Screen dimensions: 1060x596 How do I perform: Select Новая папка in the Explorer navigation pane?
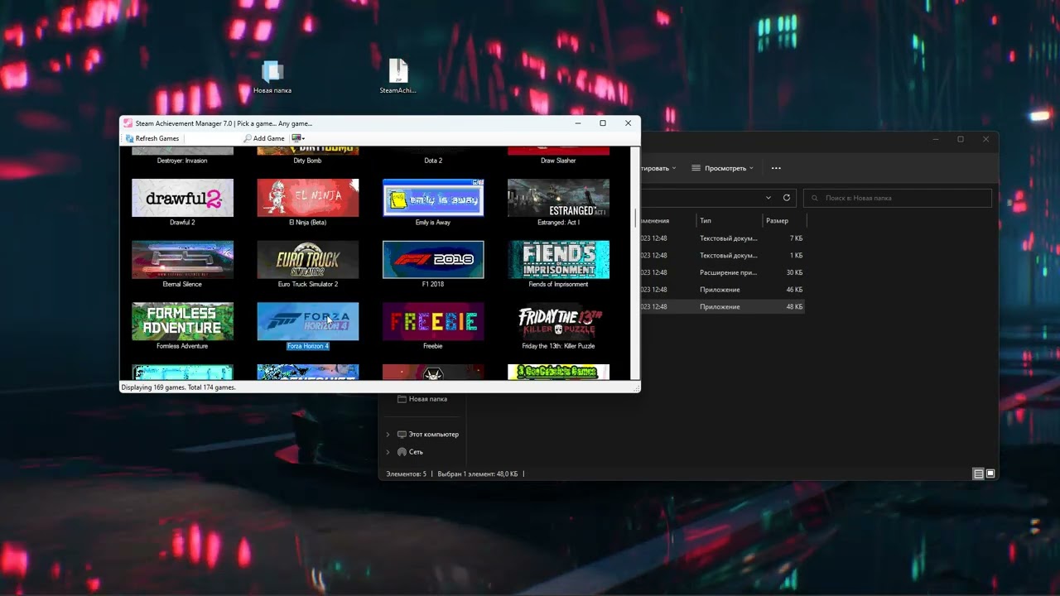[x=422, y=399]
